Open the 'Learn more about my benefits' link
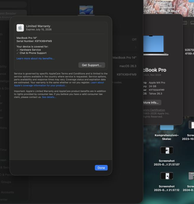This screenshot has width=194, height=204. pyautogui.click(x=35, y=59)
